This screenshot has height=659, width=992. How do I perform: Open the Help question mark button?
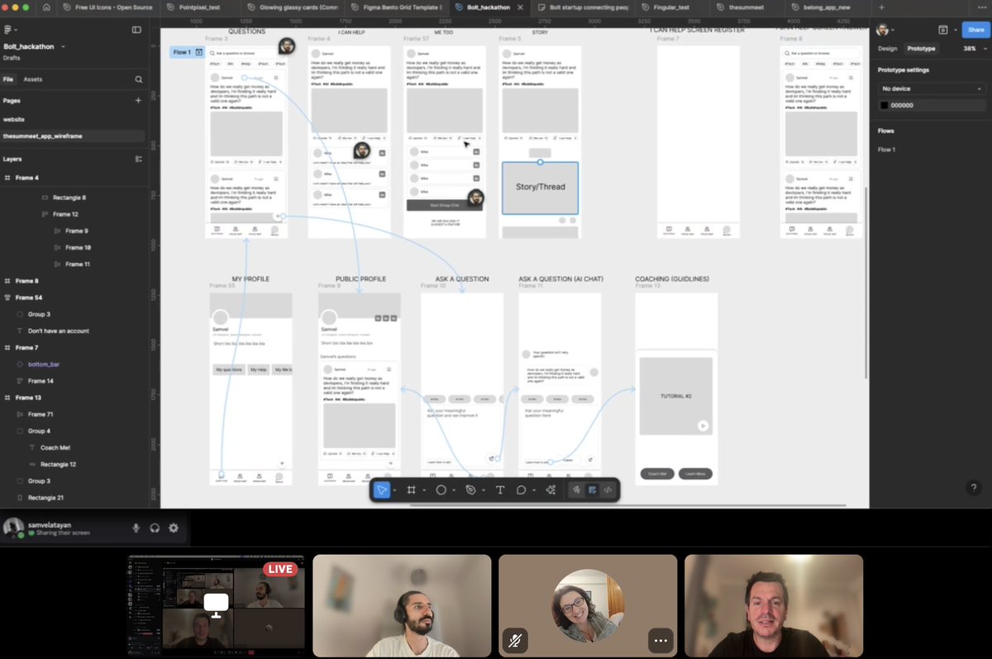(974, 489)
